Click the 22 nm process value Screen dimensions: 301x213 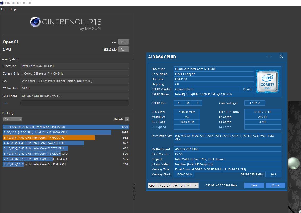pyautogui.click(x=247, y=89)
